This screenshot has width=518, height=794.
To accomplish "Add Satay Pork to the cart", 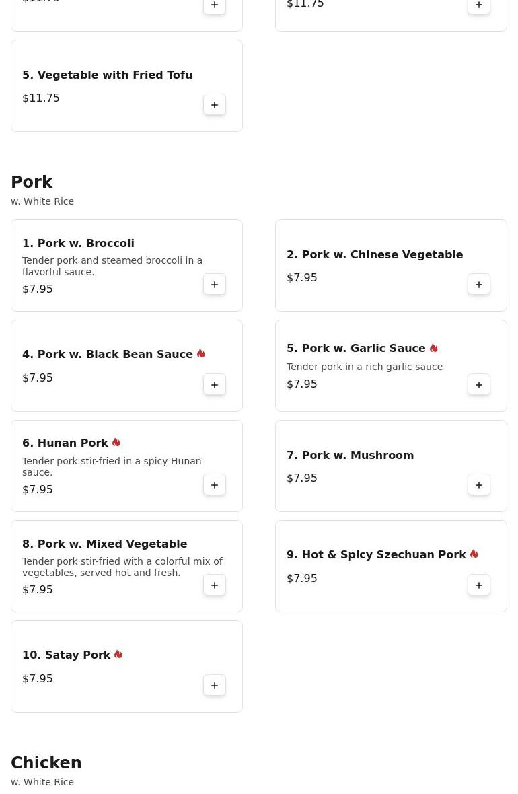I will coord(215,686).
